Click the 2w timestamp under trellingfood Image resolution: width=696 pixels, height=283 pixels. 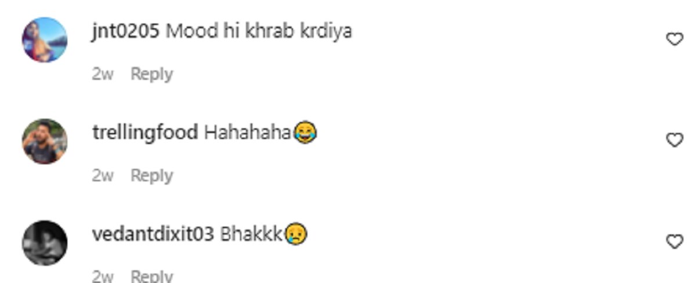point(103,175)
